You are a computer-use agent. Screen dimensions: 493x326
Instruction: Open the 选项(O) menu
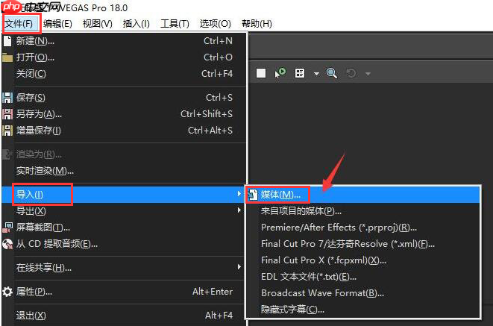(215, 24)
